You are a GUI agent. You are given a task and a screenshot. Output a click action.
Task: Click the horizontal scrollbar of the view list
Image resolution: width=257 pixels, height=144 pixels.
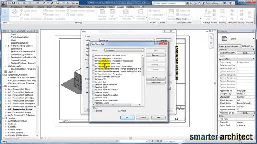pos(112,105)
